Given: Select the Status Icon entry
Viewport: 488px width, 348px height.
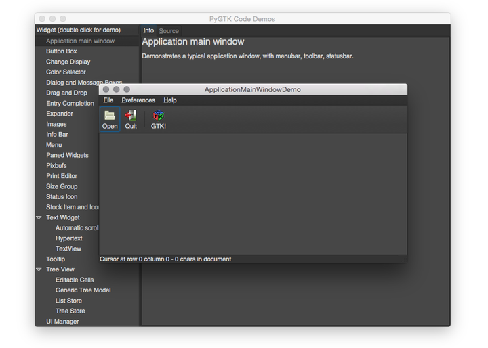Looking at the screenshot, I should [62, 196].
